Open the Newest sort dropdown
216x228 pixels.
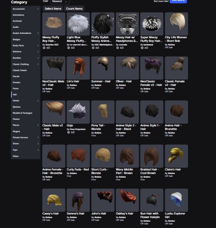click(60, 1)
